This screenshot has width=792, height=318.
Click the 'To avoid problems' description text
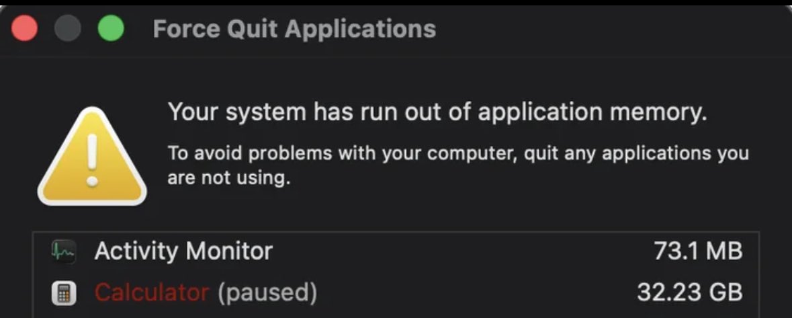point(457,153)
